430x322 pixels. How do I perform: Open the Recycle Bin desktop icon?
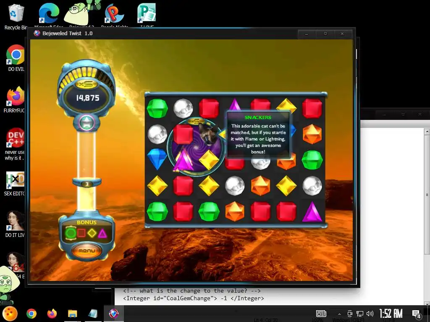[x=16, y=17]
